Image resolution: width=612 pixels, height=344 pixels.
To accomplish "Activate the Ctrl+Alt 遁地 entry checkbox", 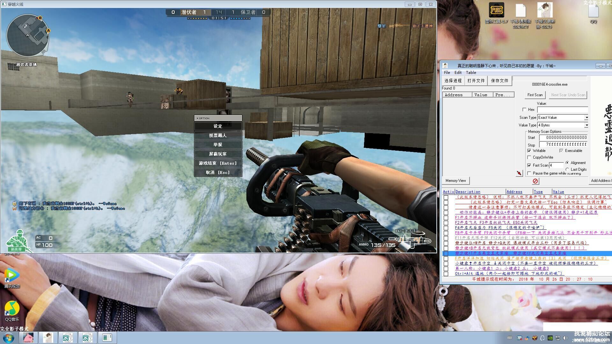I will click(446, 274).
